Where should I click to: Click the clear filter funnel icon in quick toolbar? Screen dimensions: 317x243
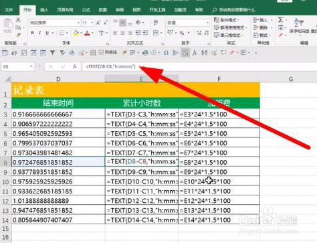(x=62, y=53)
